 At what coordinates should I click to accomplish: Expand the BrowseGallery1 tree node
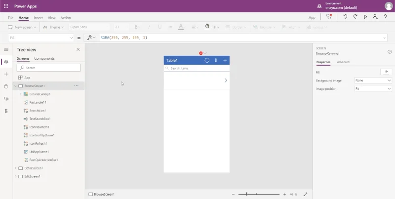[x=21, y=94]
